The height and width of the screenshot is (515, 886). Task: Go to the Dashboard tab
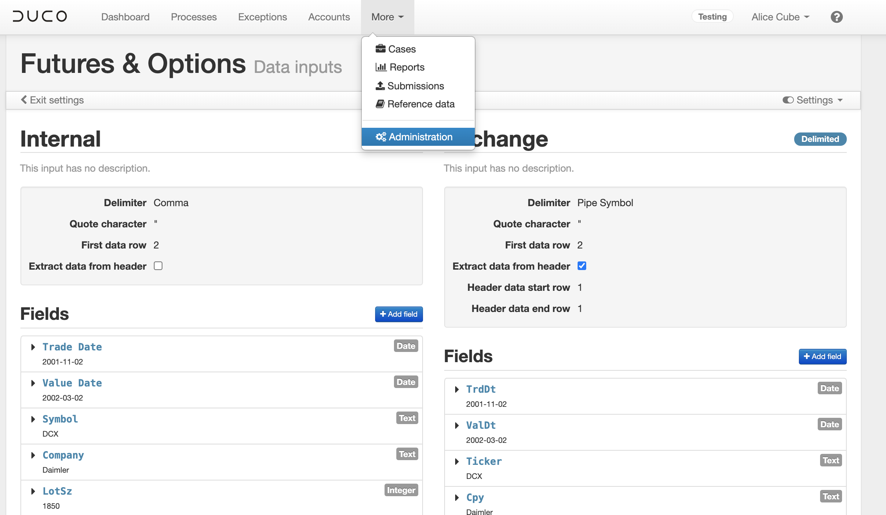pos(125,17)
